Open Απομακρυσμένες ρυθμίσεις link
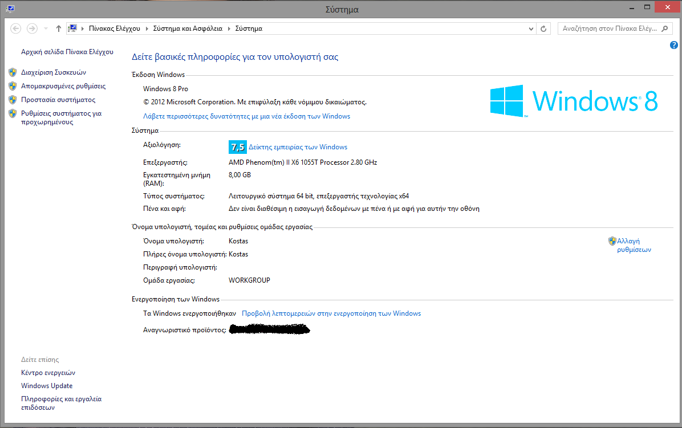Viewport: 682px width, 428px height. (x=63, y=86)
